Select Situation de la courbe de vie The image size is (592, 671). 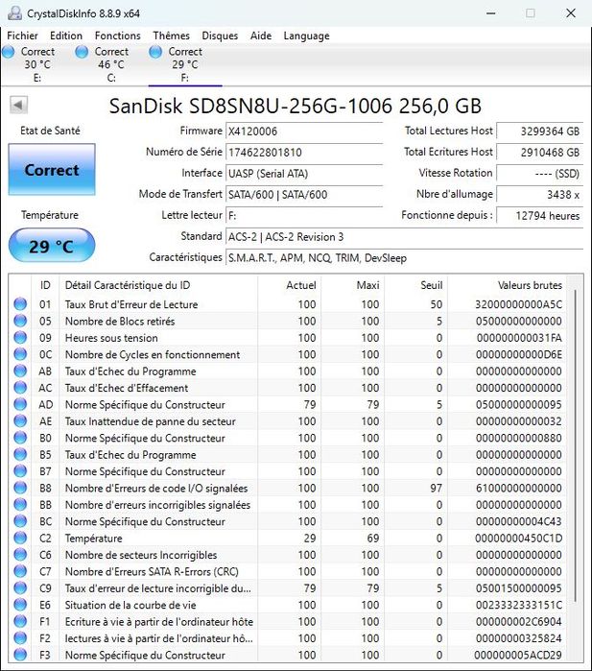[130, 605]
